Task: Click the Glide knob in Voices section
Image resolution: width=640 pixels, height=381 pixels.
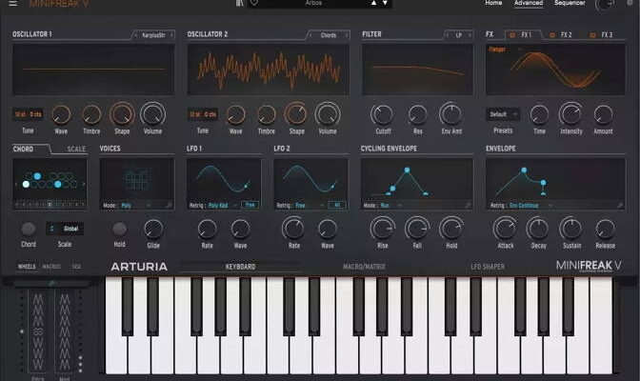Action: (153, 228)
